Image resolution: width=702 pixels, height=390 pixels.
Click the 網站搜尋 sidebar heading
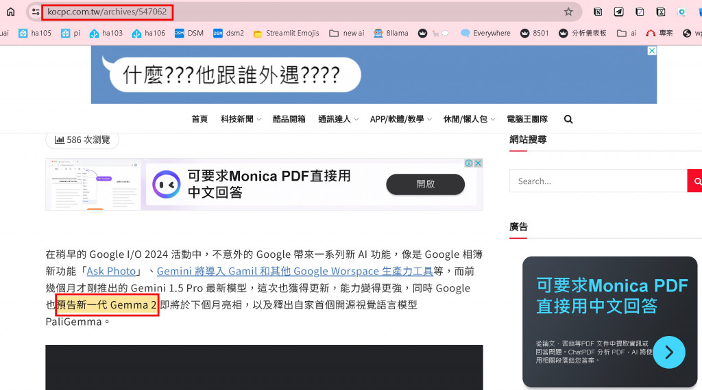tap(528, 140)
